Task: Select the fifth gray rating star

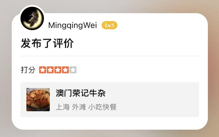Action: pos(73,70)
